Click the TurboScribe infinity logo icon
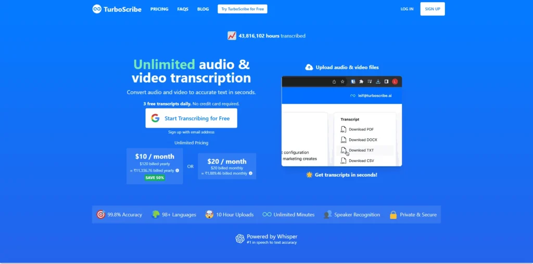Screen dimensions: 533x264 97,9
